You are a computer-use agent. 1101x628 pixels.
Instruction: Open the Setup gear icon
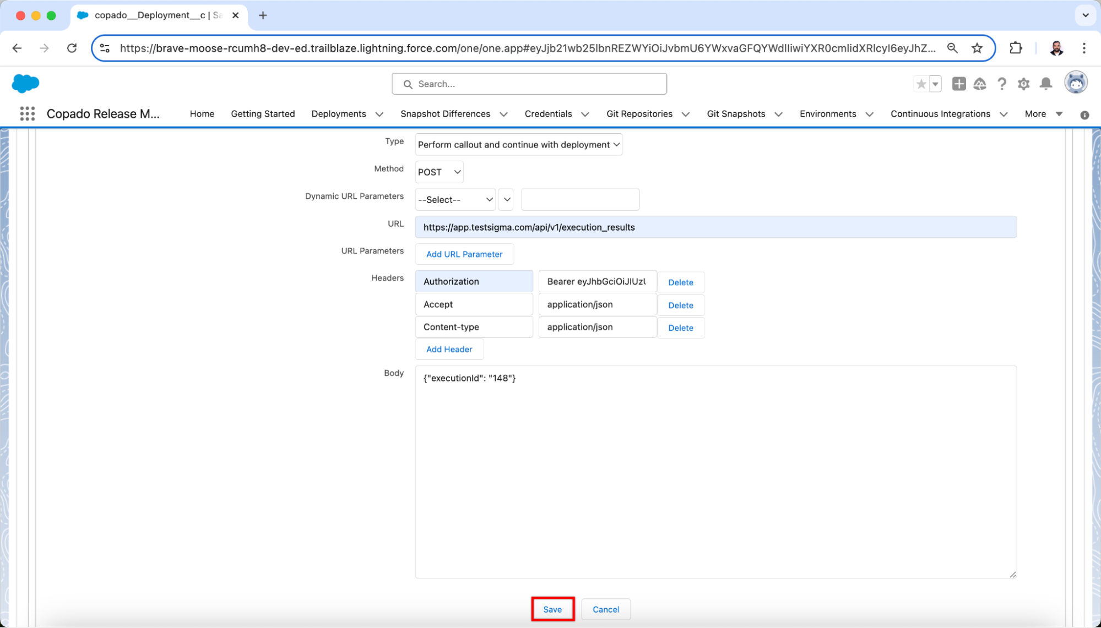(1023, 84)
